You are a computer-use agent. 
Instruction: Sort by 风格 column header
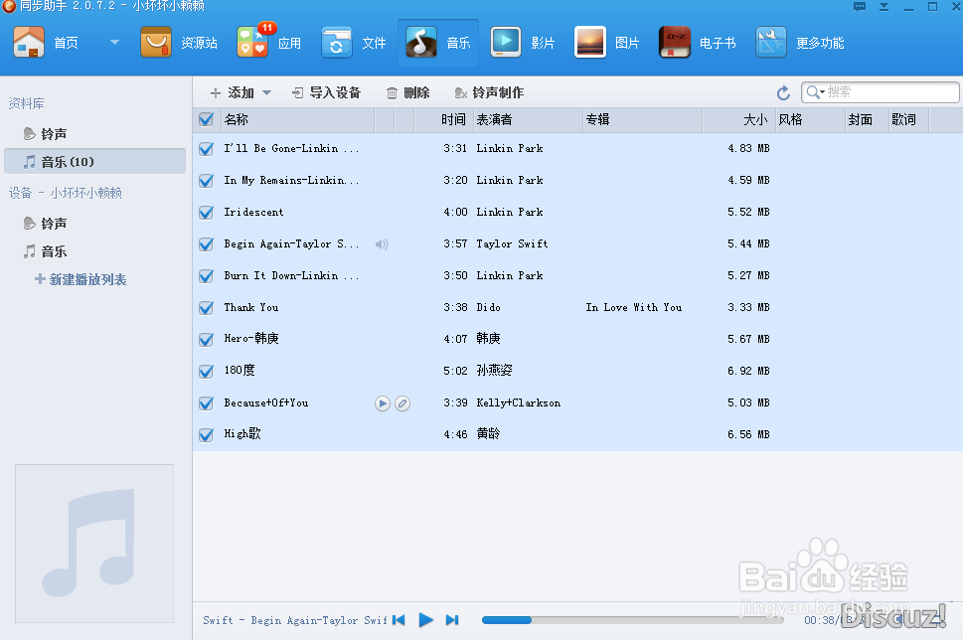pyautogui.click(x=810, y=120)
